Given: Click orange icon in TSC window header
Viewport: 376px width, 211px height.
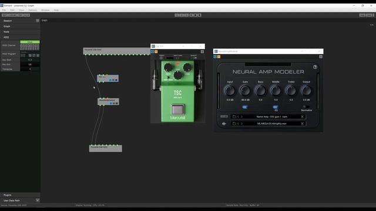Looking at the screenshot, I should (156, 52).
